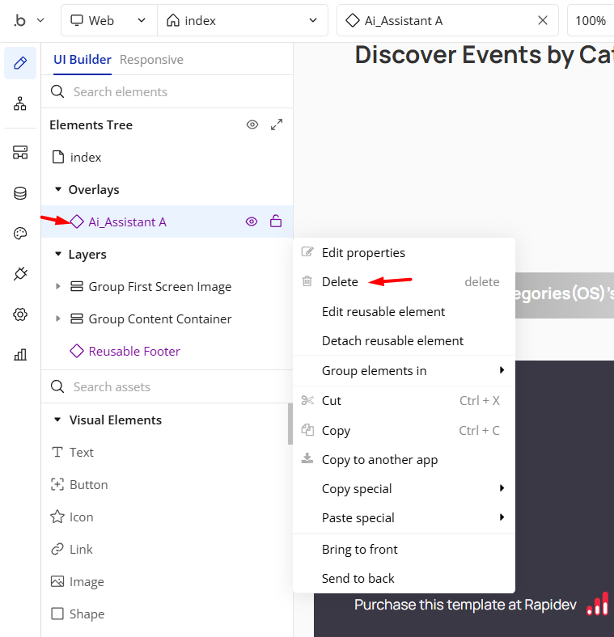Expand Group First Screen Image
Image resolution: width=614 pixels, height=637 pixels.
pyautogui.click(x=57, y=286)
